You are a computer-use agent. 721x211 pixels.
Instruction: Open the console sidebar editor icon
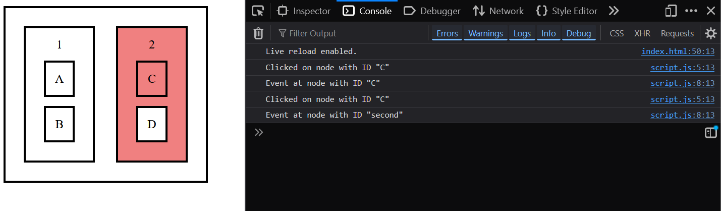click(710, 133)
